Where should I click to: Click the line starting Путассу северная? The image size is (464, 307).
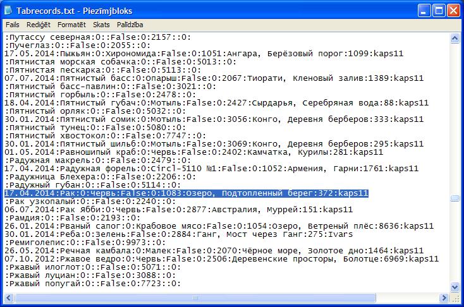coord(97,37)
